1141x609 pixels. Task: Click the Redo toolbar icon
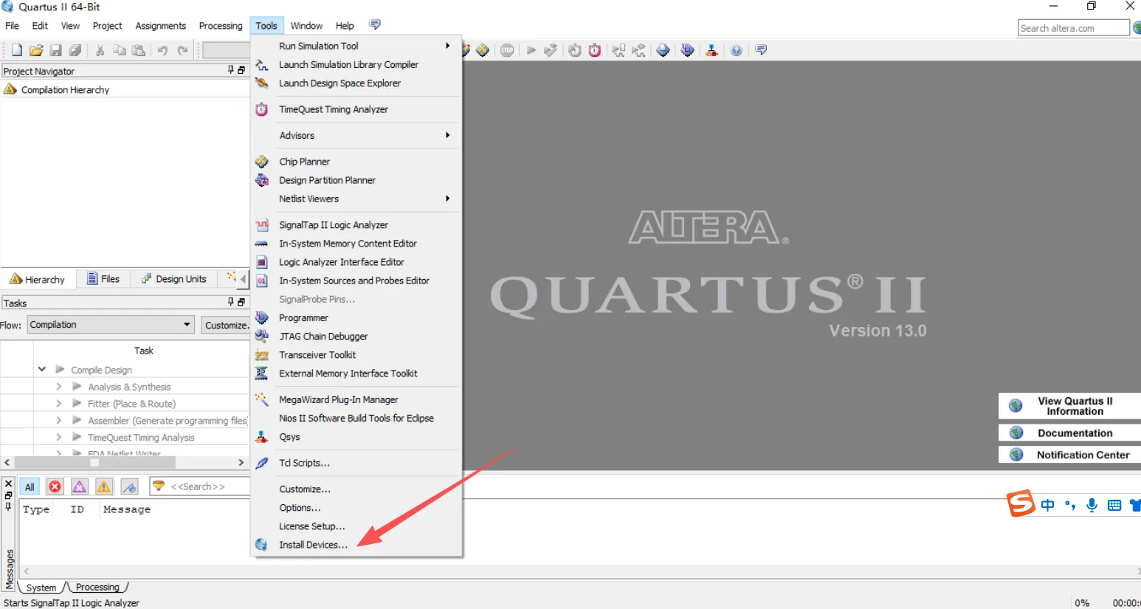tap(182, 50)
